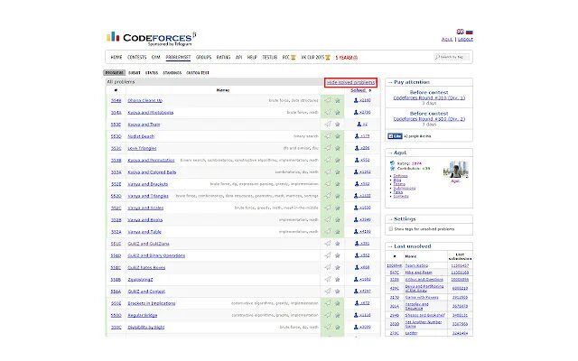Open Game with Powers in Last unsolved
The image size is (578, 361).
(x=422, y=297)
